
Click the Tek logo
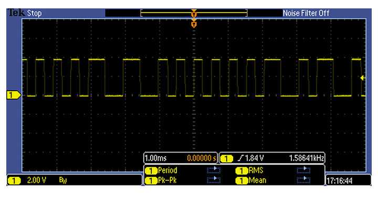[x=16, y=13]
